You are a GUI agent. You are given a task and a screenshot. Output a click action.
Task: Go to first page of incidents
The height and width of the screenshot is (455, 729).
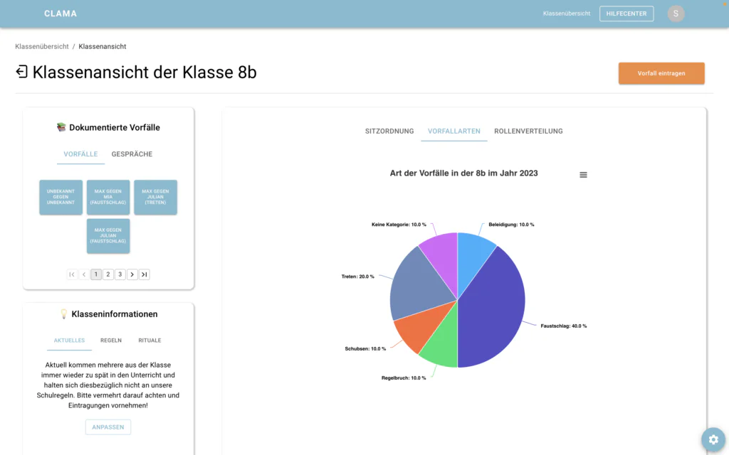click(72, 274)
